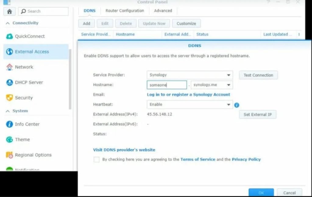Open Regional Options icon
The width and height of the screenshot is (312, 197).
(9, 155)
